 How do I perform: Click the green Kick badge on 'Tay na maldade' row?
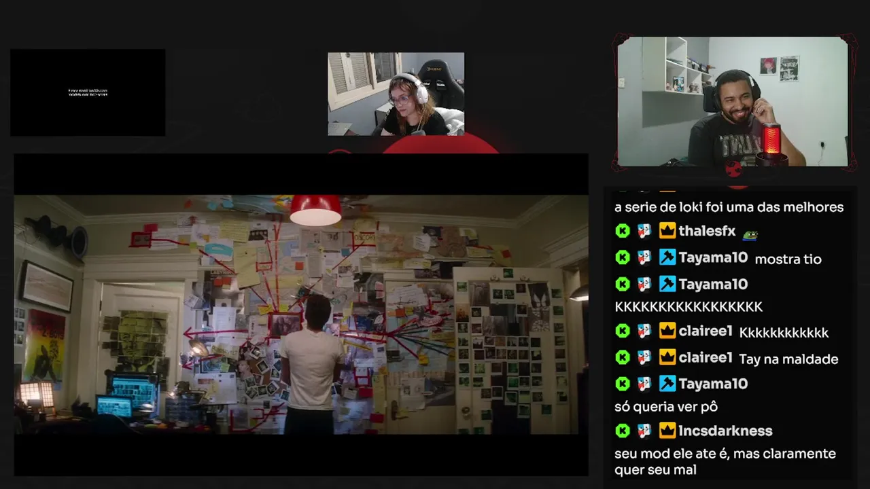click(x=623, y=357)
